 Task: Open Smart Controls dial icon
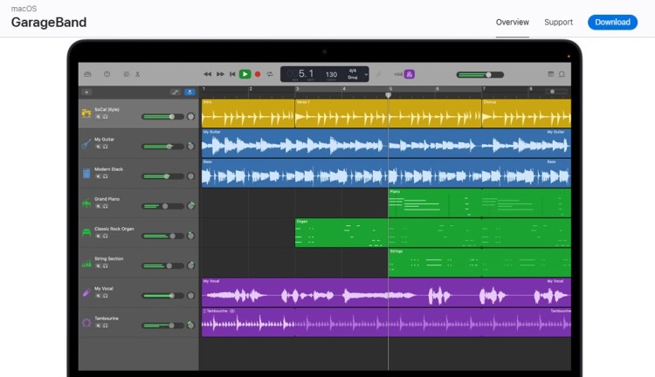click(126, 74)
